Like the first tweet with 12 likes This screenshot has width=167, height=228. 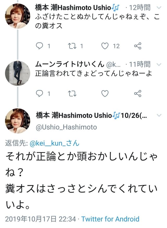click(105, 46)
